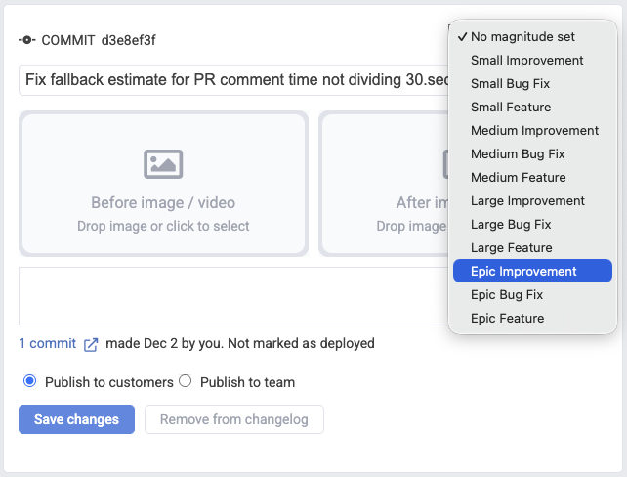Click Save changes button
The image size is (627, 477).
(x=76, y=419)
